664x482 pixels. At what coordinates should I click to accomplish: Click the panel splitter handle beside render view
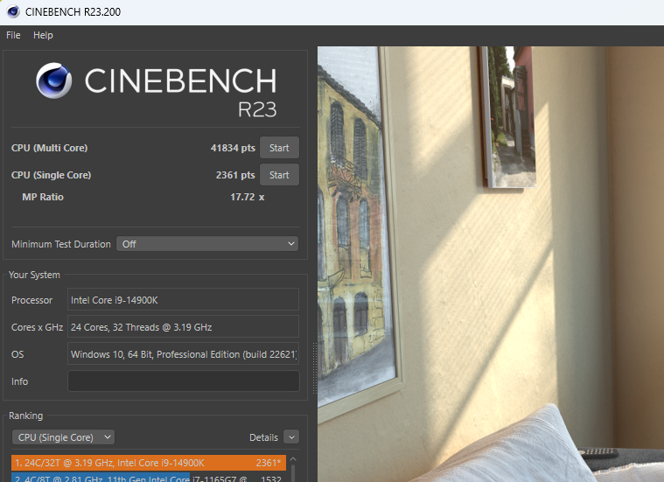(x=313, y=357)
